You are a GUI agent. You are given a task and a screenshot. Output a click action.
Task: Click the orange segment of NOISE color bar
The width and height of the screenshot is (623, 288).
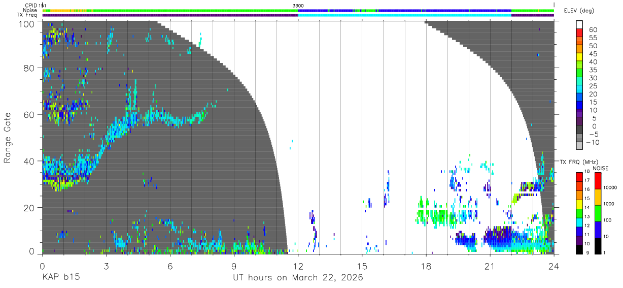click(598, 197)
